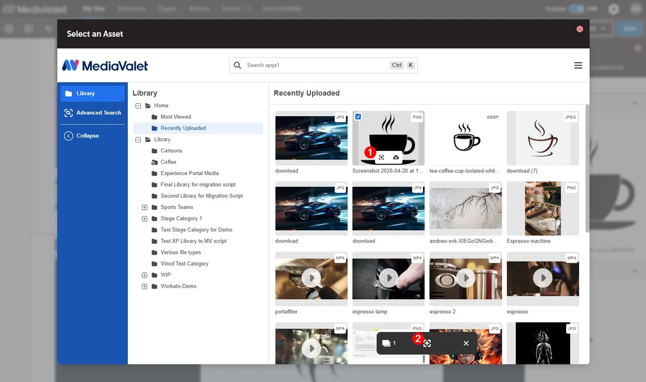Collapse the Library tree node
The image size is (646, 382).
click(x=138, y=140)
